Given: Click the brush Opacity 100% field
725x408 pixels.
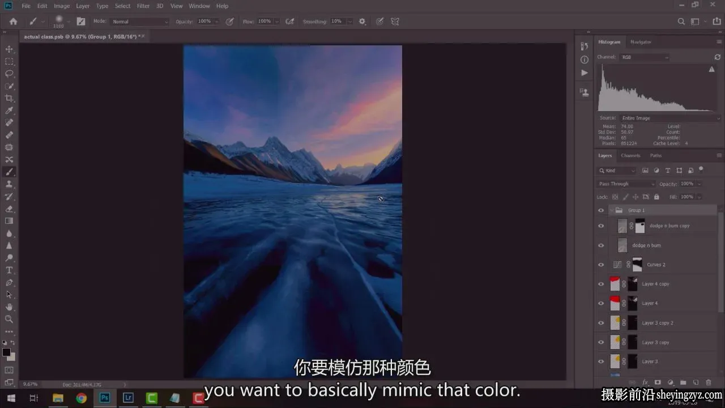Looking at the screenshot, I should pos(205,22).
